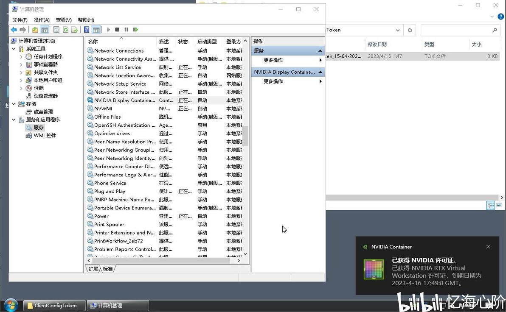
Task: Sort services by 状态 column header
Action: coord(186,42)
